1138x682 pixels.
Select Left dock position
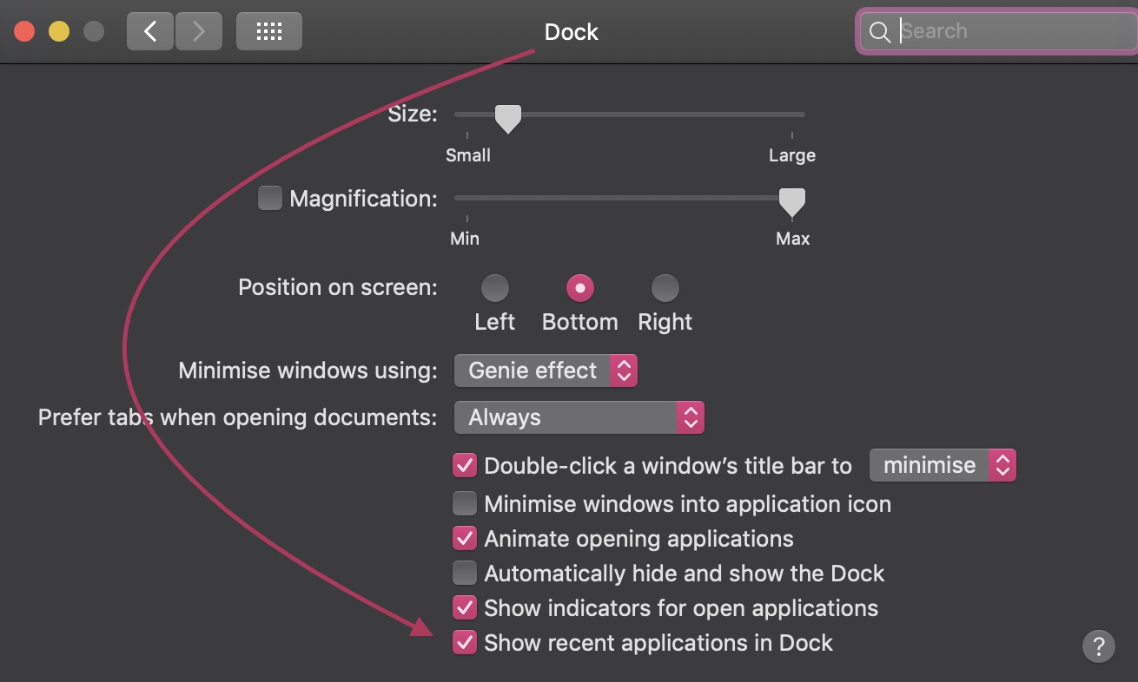[x=495, y=287]
